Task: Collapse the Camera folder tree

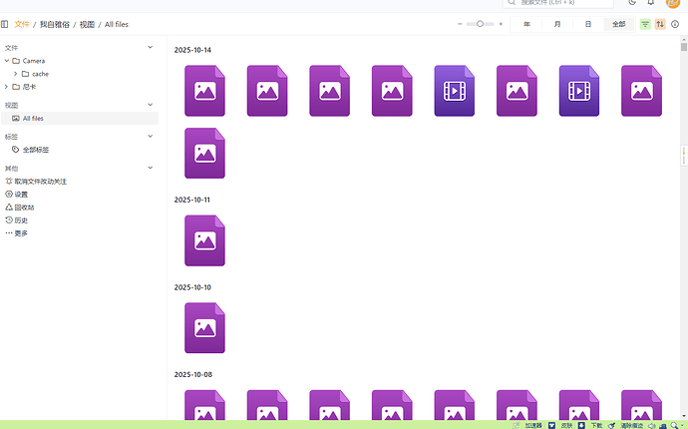Action: point(6,61)
